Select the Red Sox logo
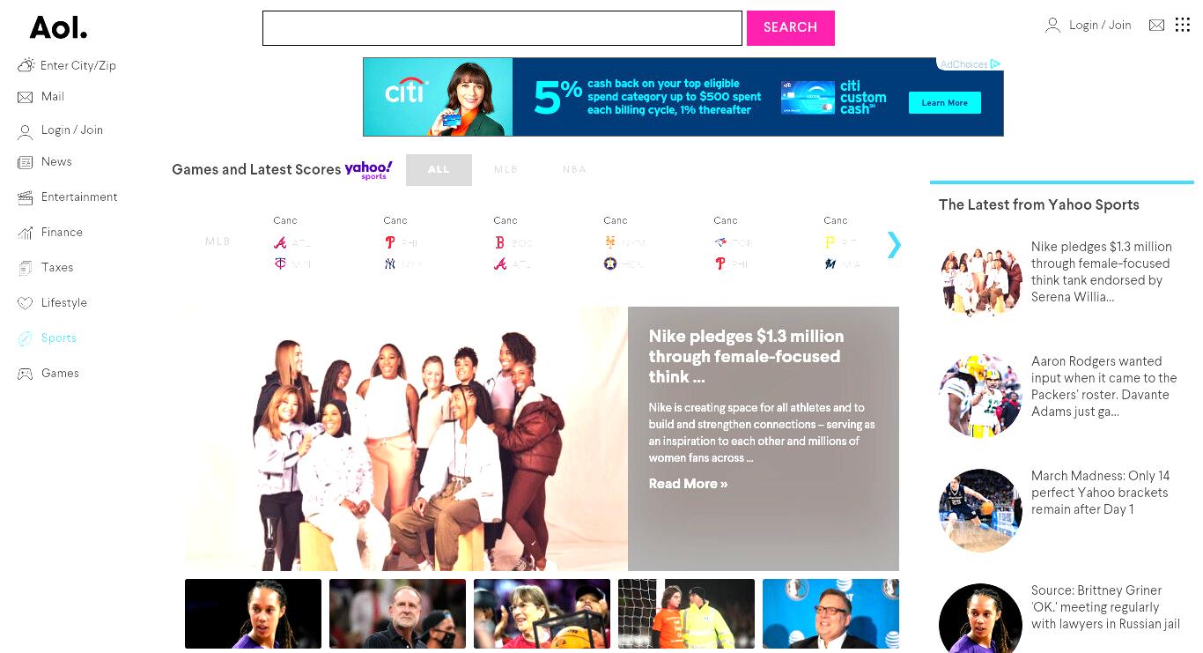The image size is (1203, 653). pos(500,242)
